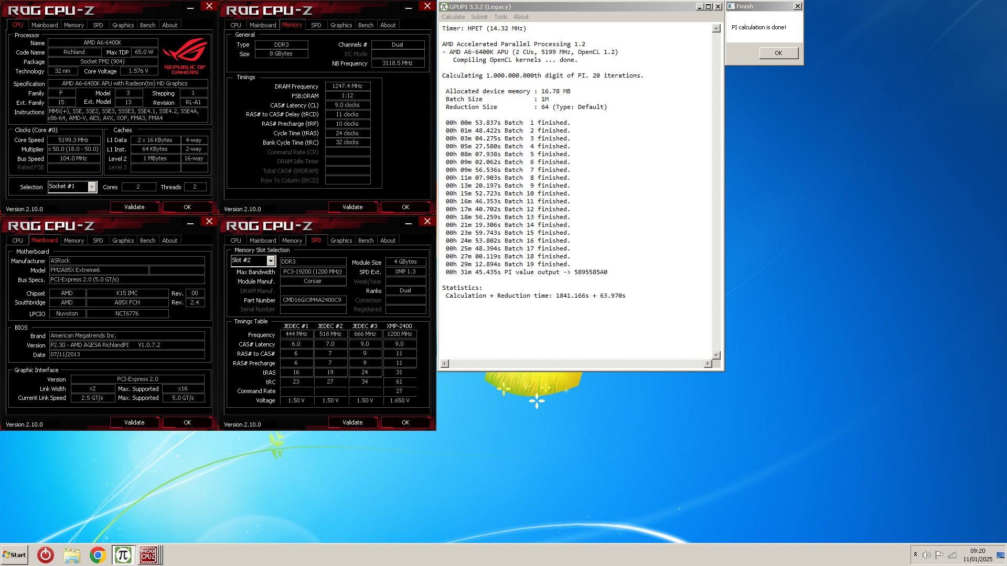The image size is (1007, 566).
Task: Click the motherboard model FM2A85X Extreme6
Action: point(99,270)
